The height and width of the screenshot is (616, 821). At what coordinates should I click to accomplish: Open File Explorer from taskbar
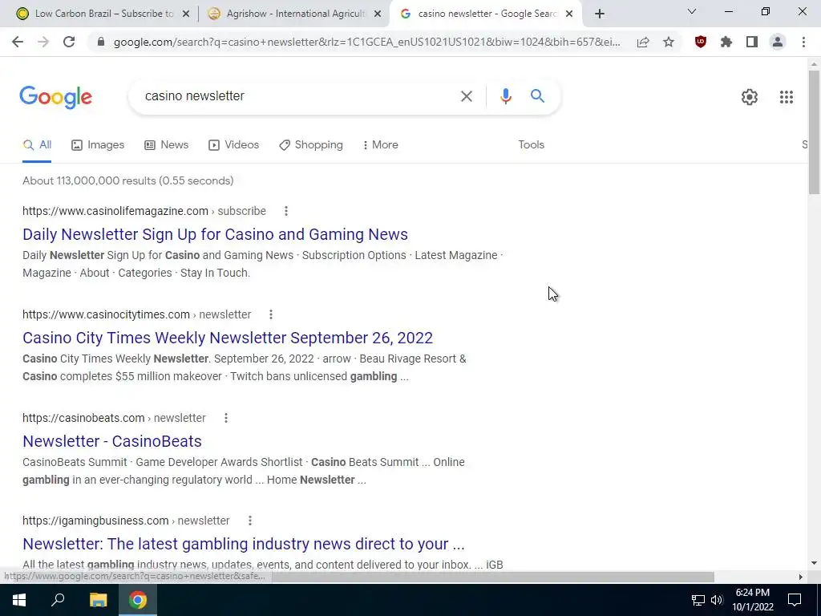(x=98, y=600)
